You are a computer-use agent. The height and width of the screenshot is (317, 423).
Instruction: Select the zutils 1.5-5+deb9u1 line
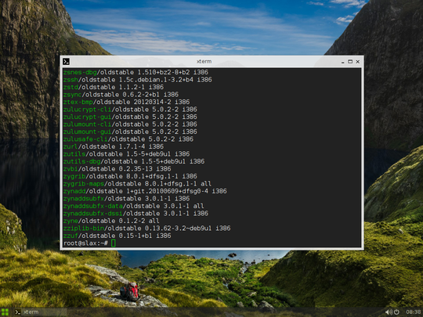[126, 154]
